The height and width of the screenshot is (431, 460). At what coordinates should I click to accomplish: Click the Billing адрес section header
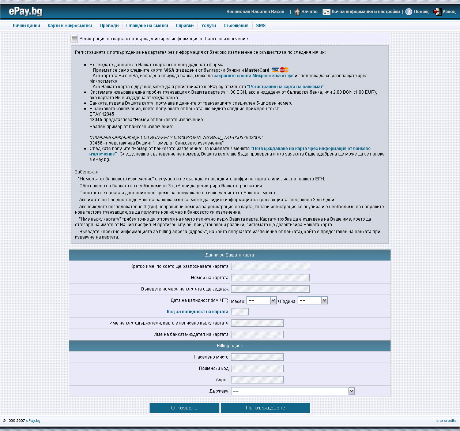[230, 346]
